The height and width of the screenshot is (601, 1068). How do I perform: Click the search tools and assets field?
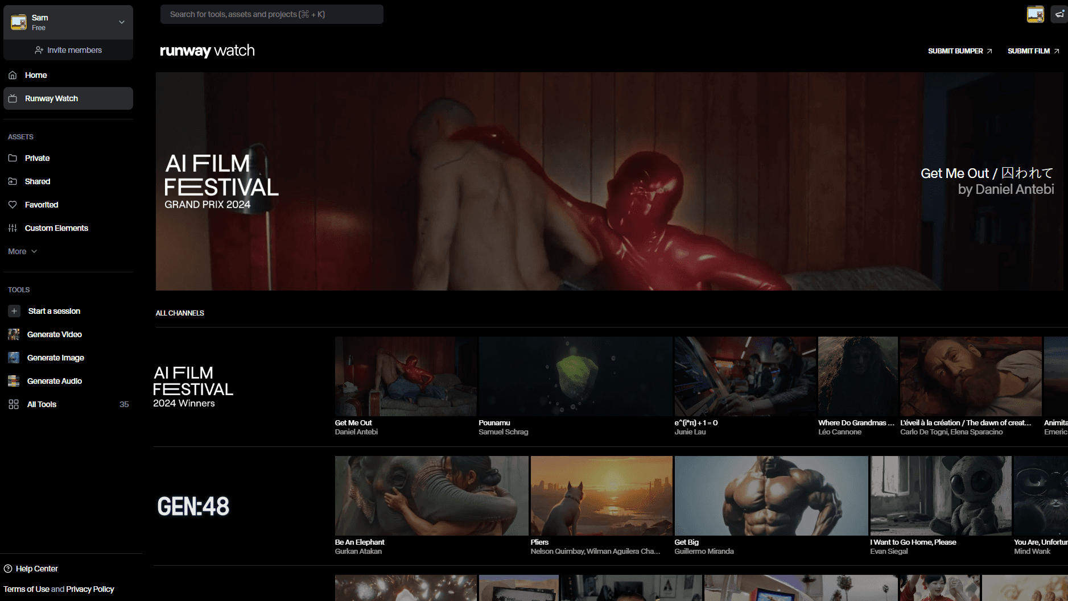point(272,14)
